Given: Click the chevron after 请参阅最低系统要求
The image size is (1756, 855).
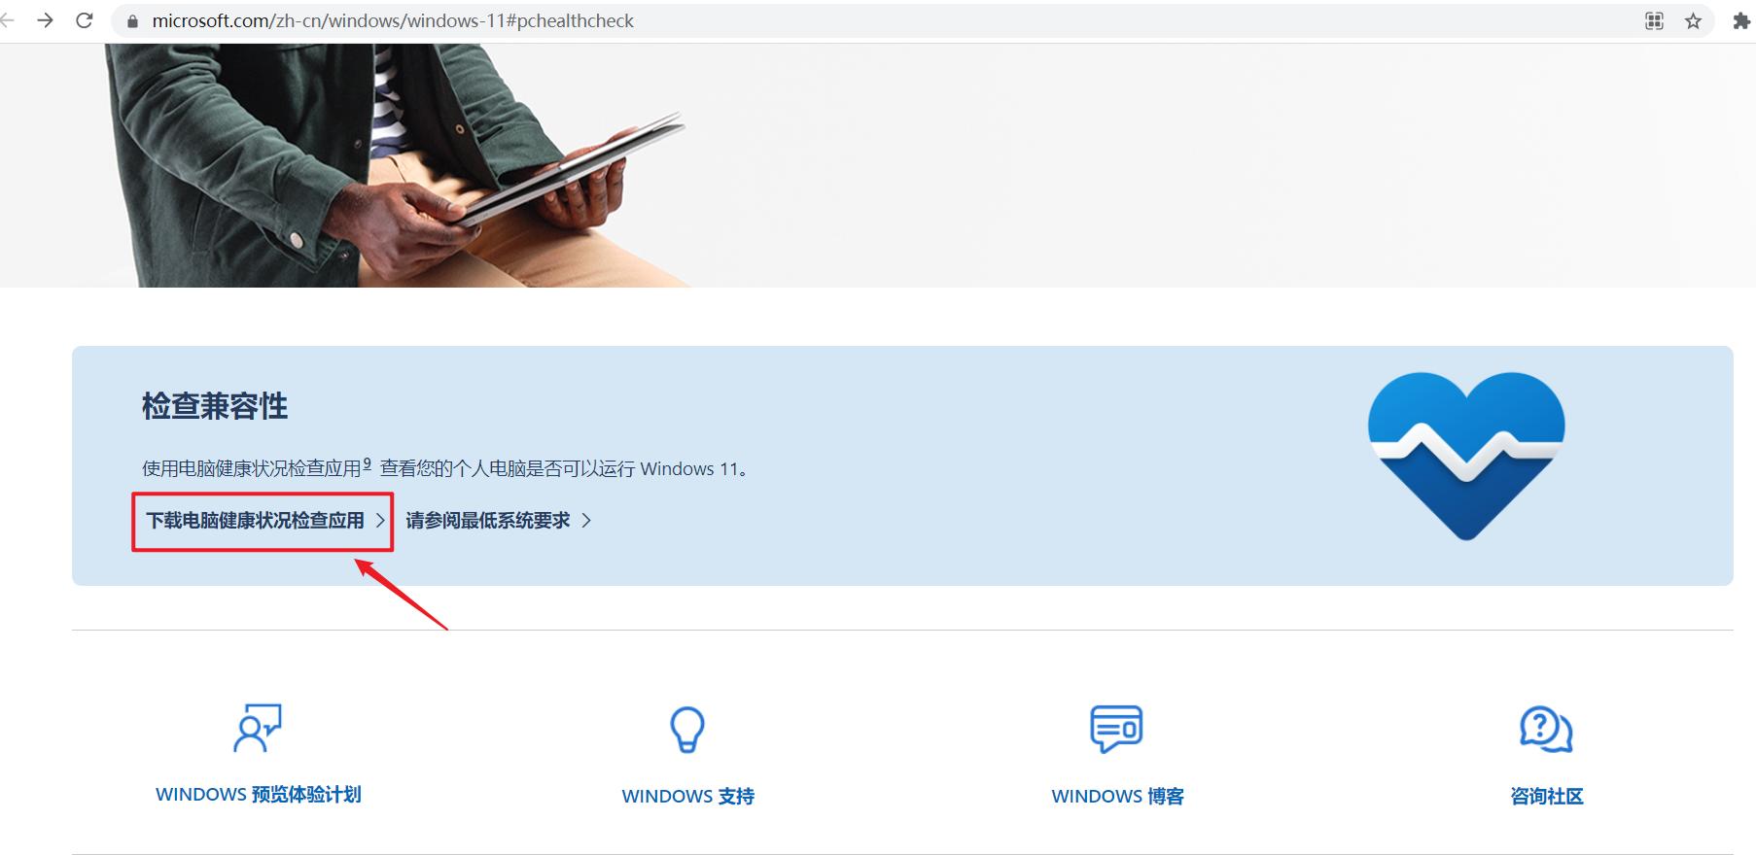Looking at the screenshot, I should point(586,521).
